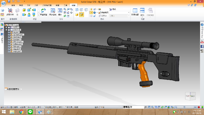Click the Undo arrow in quick access toolbar
The width and height of the screenshot is (204, 115).
[13, 1]
